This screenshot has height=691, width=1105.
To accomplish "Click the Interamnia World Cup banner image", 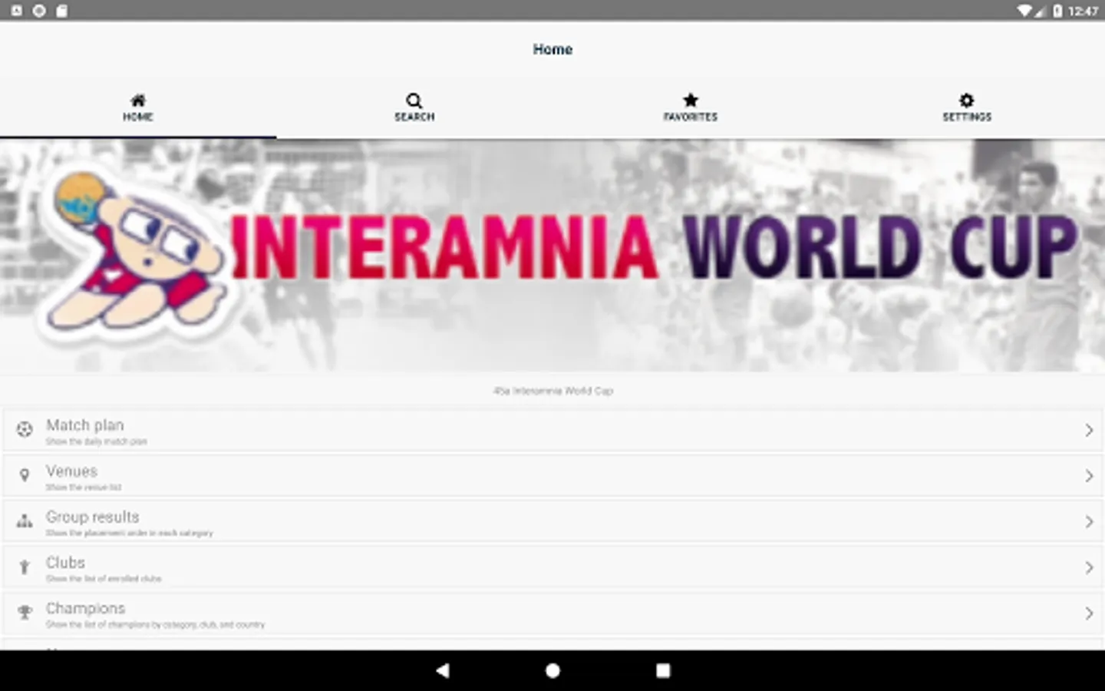I will 552,256.
